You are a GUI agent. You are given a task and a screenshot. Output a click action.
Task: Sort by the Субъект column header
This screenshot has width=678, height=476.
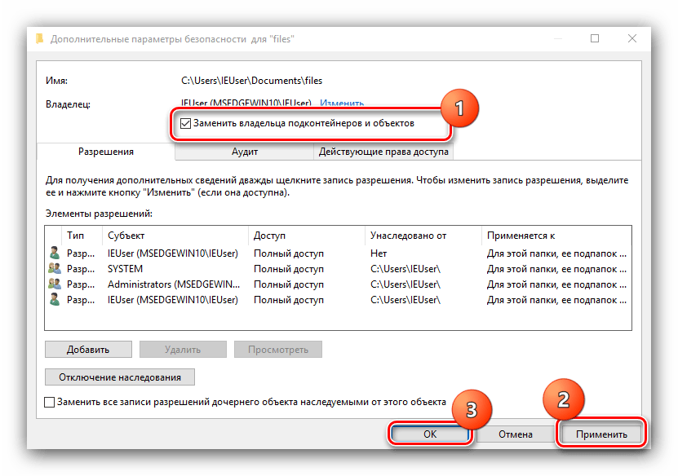(x=126, y=235)
